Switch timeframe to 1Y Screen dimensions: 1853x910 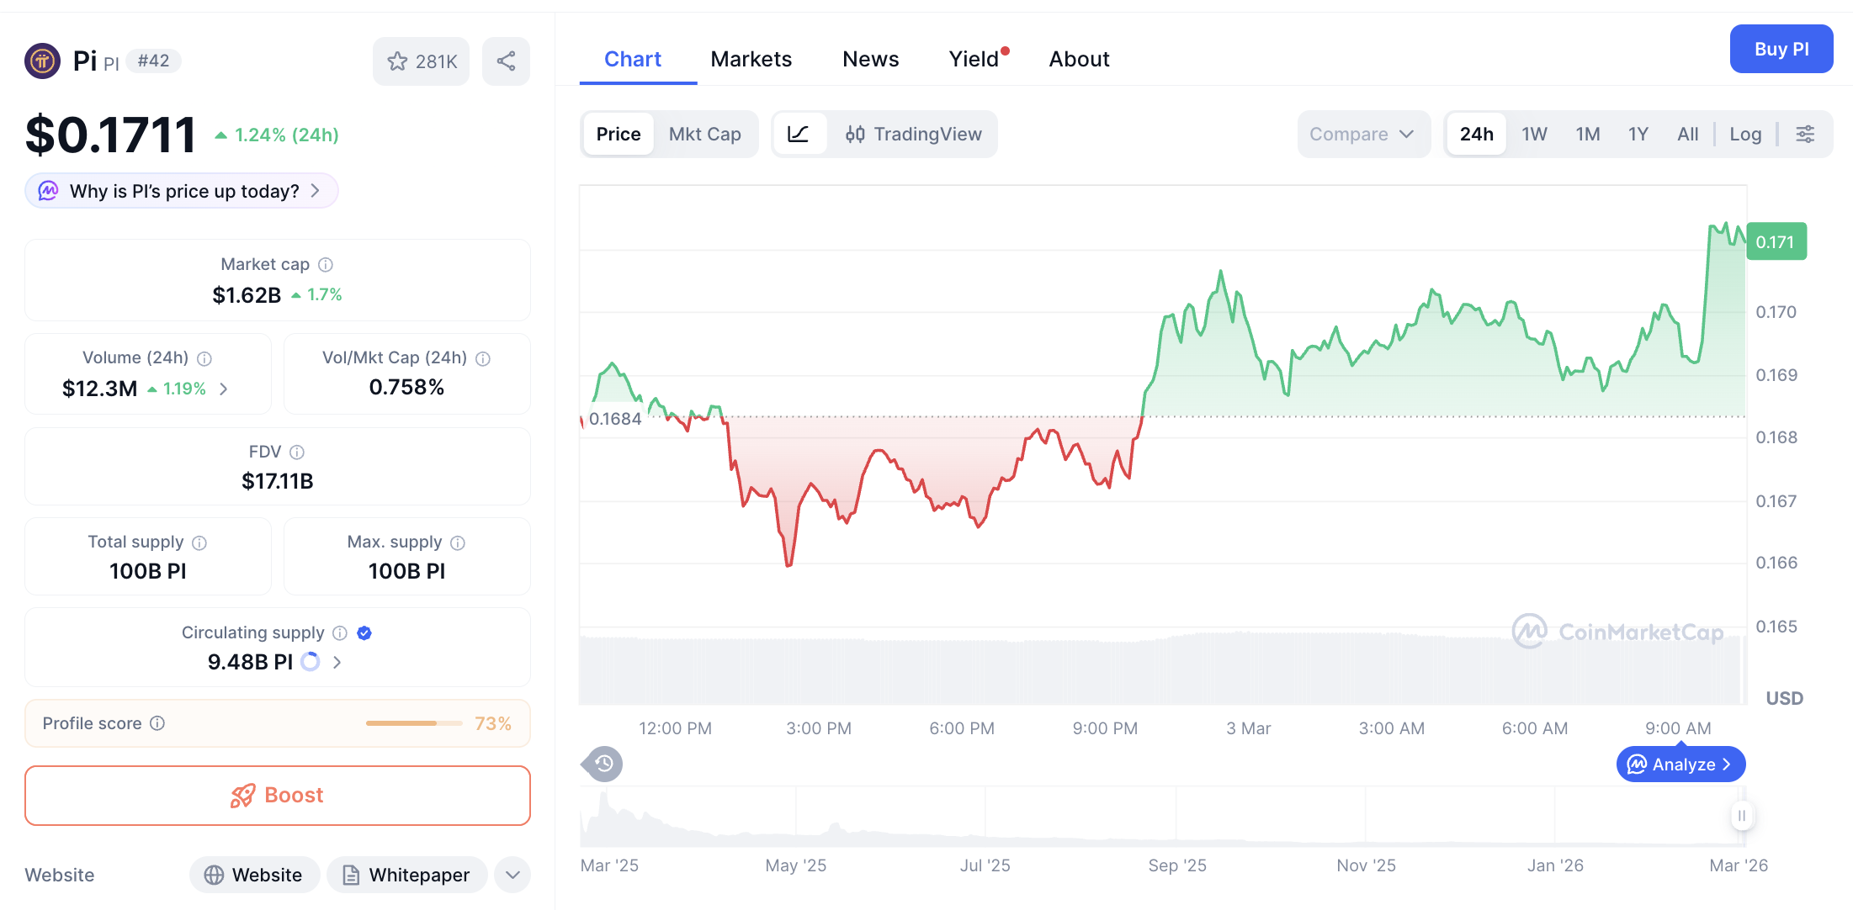pos(1638,134)
